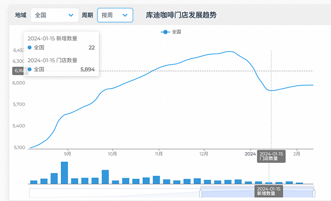Click the chevron arrow in the 按周 selector
Screen dimensions: 331x201
[x=125, y=15]
